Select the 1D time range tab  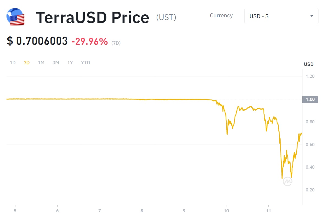click(13, 63)
